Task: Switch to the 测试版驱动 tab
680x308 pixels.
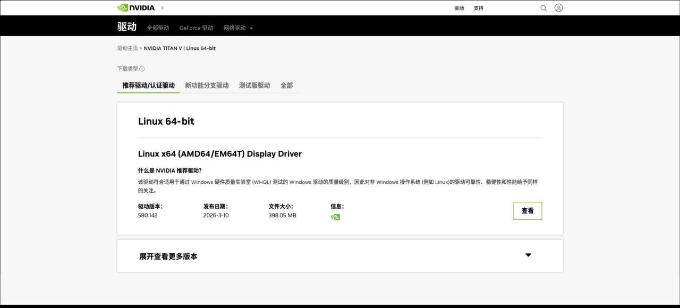Action: pos(254,85)
